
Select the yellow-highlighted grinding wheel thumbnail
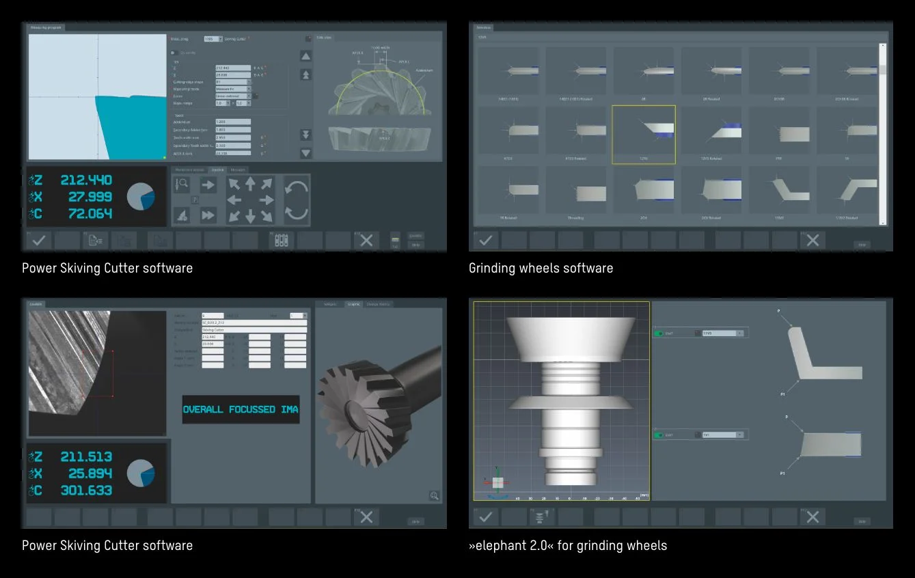tap(643, 135)
